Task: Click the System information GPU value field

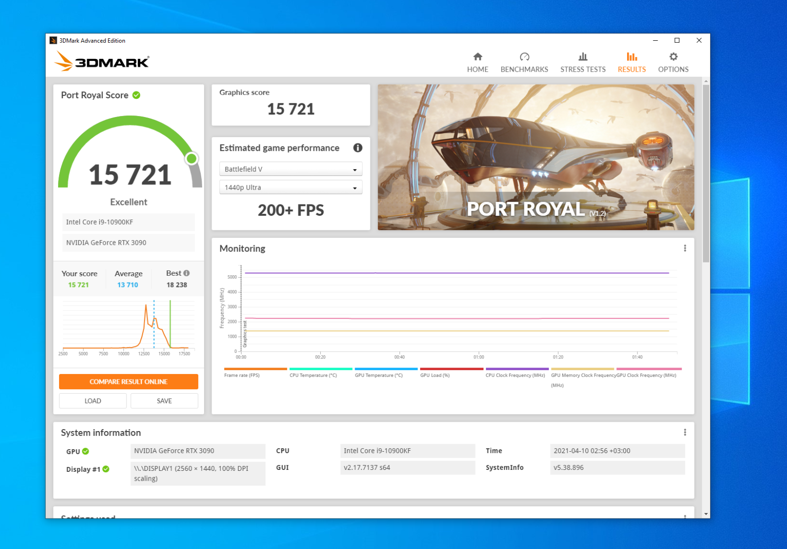Action: [198, 451]
